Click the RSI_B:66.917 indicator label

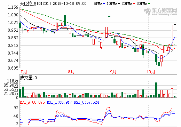pos(59,102)
